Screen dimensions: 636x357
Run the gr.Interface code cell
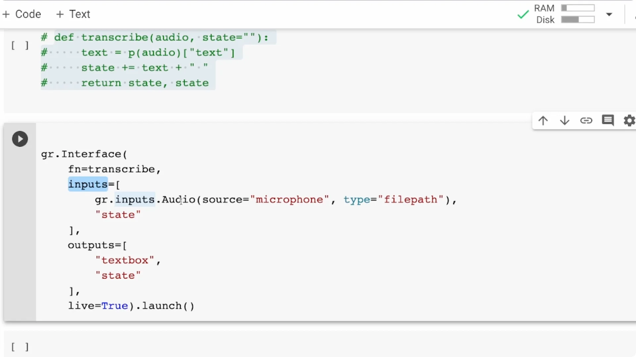coord(20,139)
